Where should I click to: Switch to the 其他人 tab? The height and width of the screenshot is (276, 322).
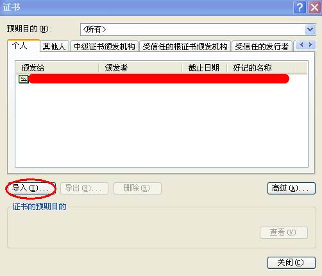coord(54,46)
